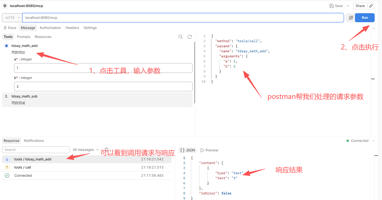Open the Notifications tab
This screenshot has width=382, height=200.
click(x=34, y=141)
